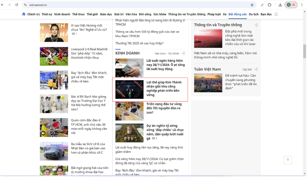307x177 pixels.
Task: Click the airport luggage thumbnail
Action: pyautogui.click(x=54, y=80)
